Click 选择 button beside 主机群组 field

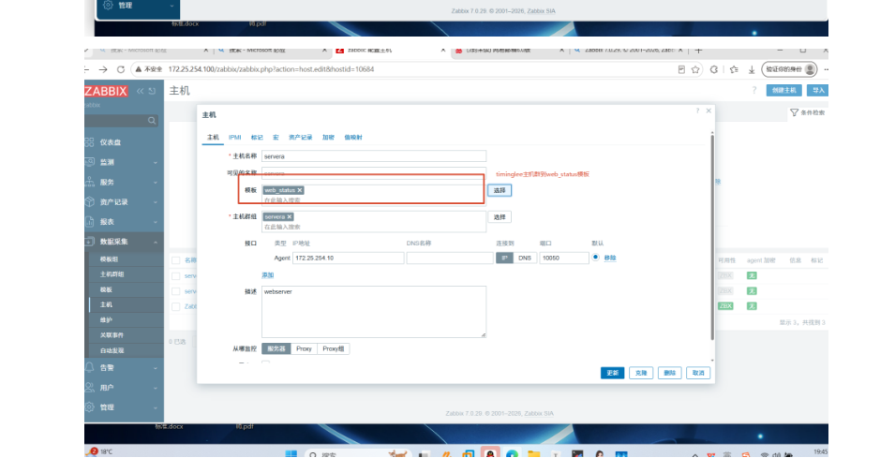point(500,217)
